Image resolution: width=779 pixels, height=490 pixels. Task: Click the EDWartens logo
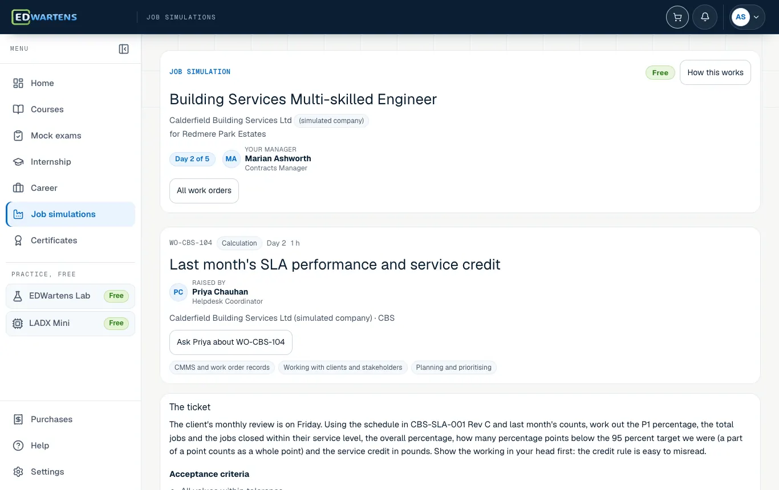point(44,17)
